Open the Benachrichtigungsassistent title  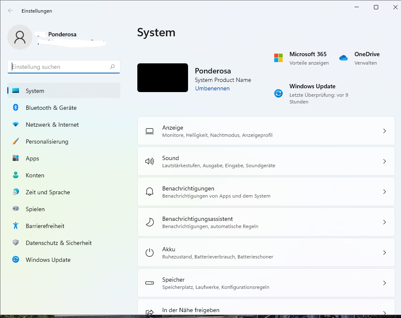(197, 219)
